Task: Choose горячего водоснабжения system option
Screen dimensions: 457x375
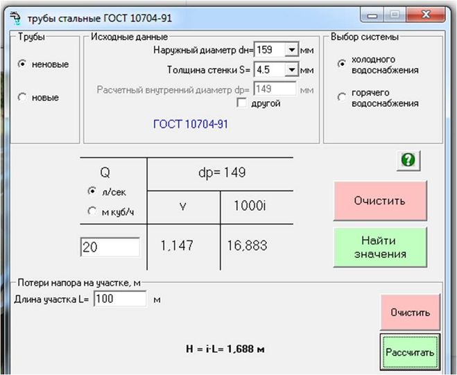Action: click(341, 98)
